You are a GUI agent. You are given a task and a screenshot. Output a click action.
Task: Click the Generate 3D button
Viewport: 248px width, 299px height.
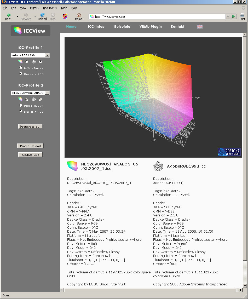30,126
